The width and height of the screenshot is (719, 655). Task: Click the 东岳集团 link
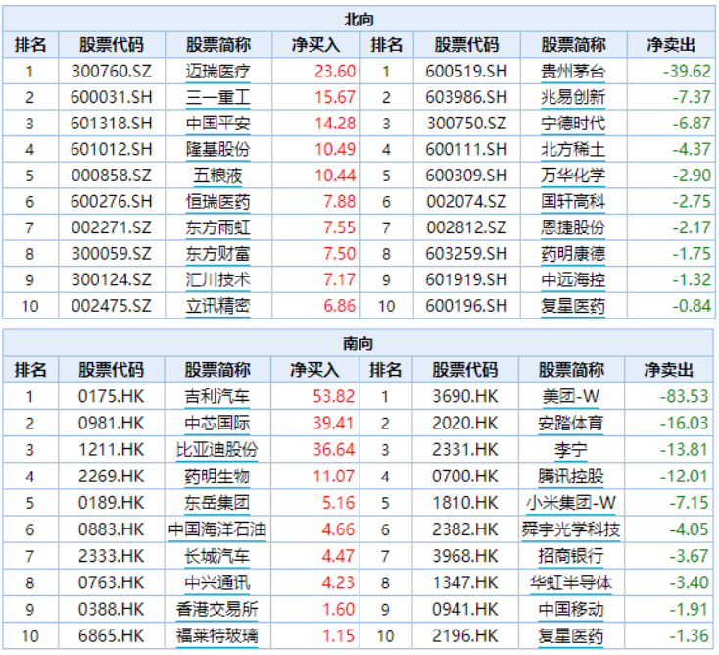point(216,503)
